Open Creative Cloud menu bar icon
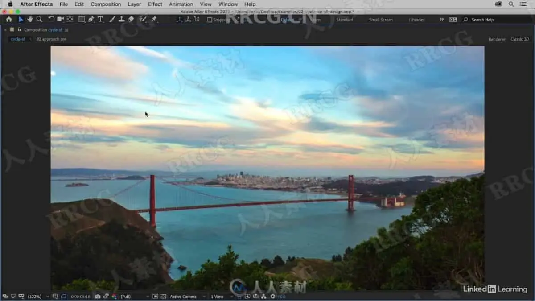The width and height of the screenshot is (535, 301). [499, 4]
